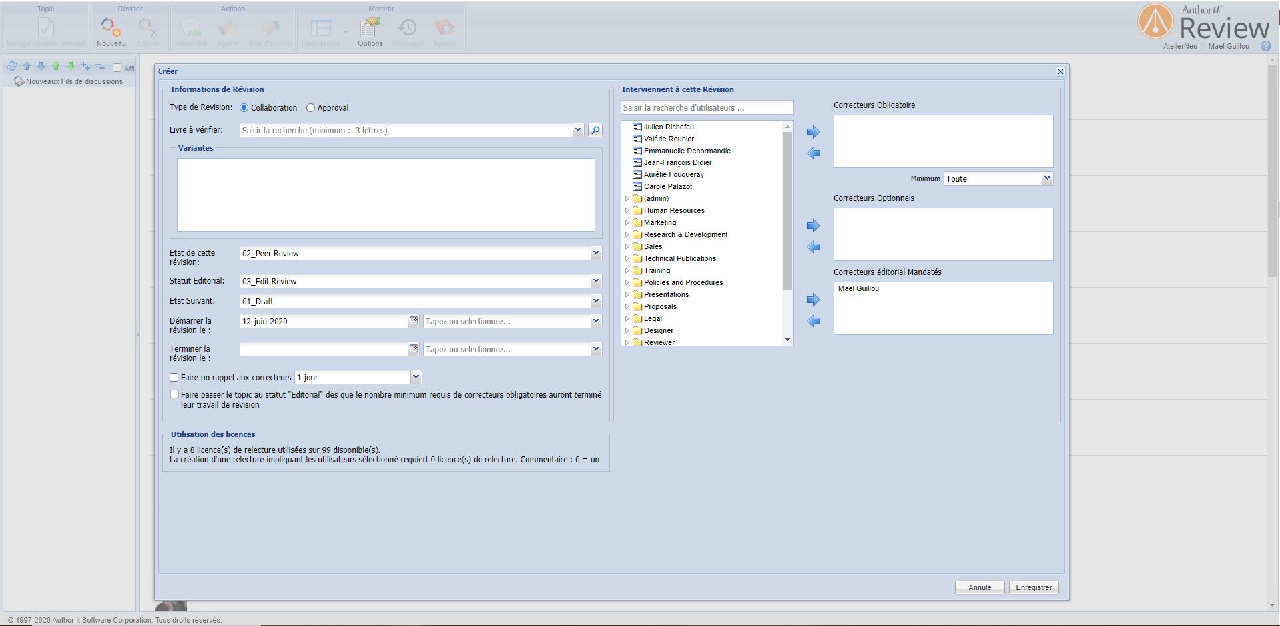Open the Livre à vérifier dropdown arrow
1280x626 pixels.
click(x=578, y=130)
